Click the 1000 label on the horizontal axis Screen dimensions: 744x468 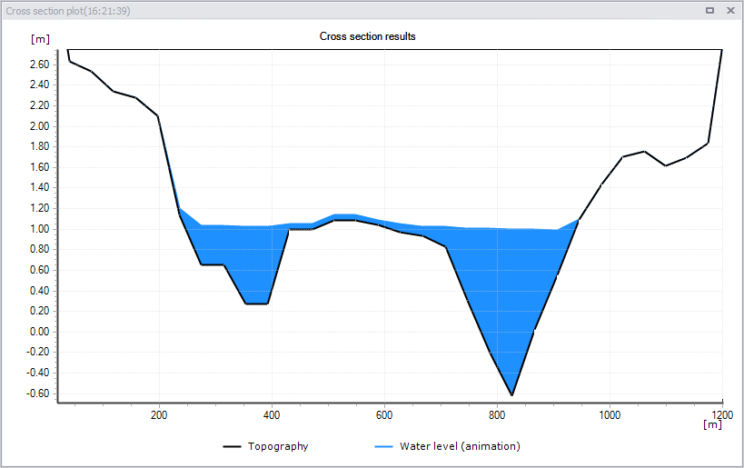[610, 415]
